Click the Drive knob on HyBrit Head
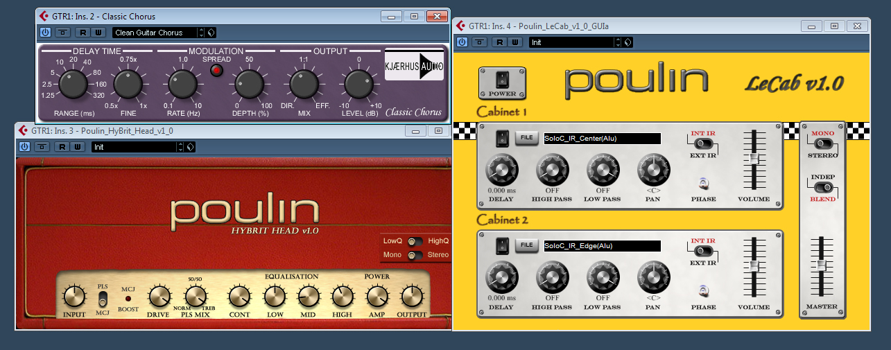The width and height of the screenshot is (891, 350). tap(159, 297)
